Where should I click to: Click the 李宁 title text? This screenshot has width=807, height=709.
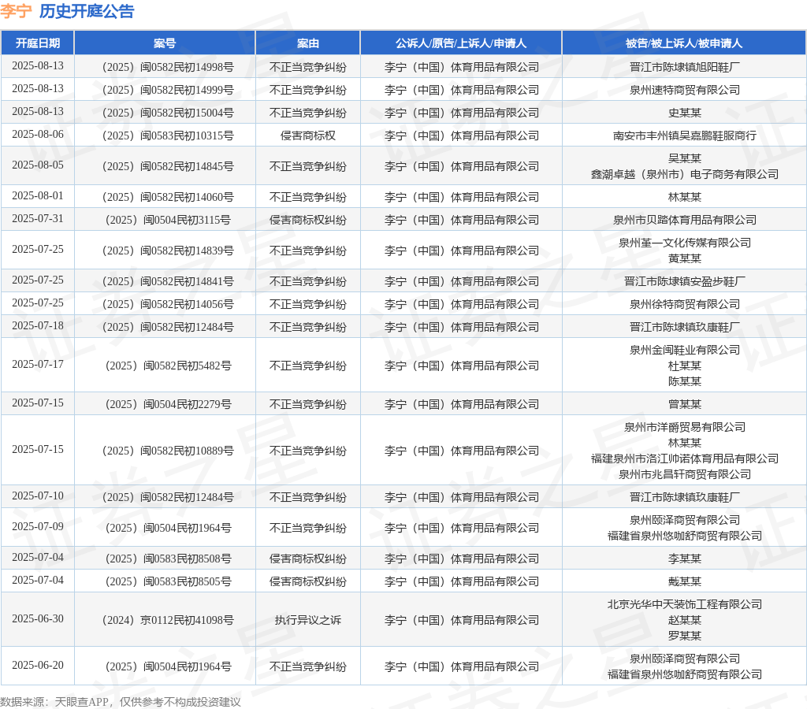coord(16,11)
